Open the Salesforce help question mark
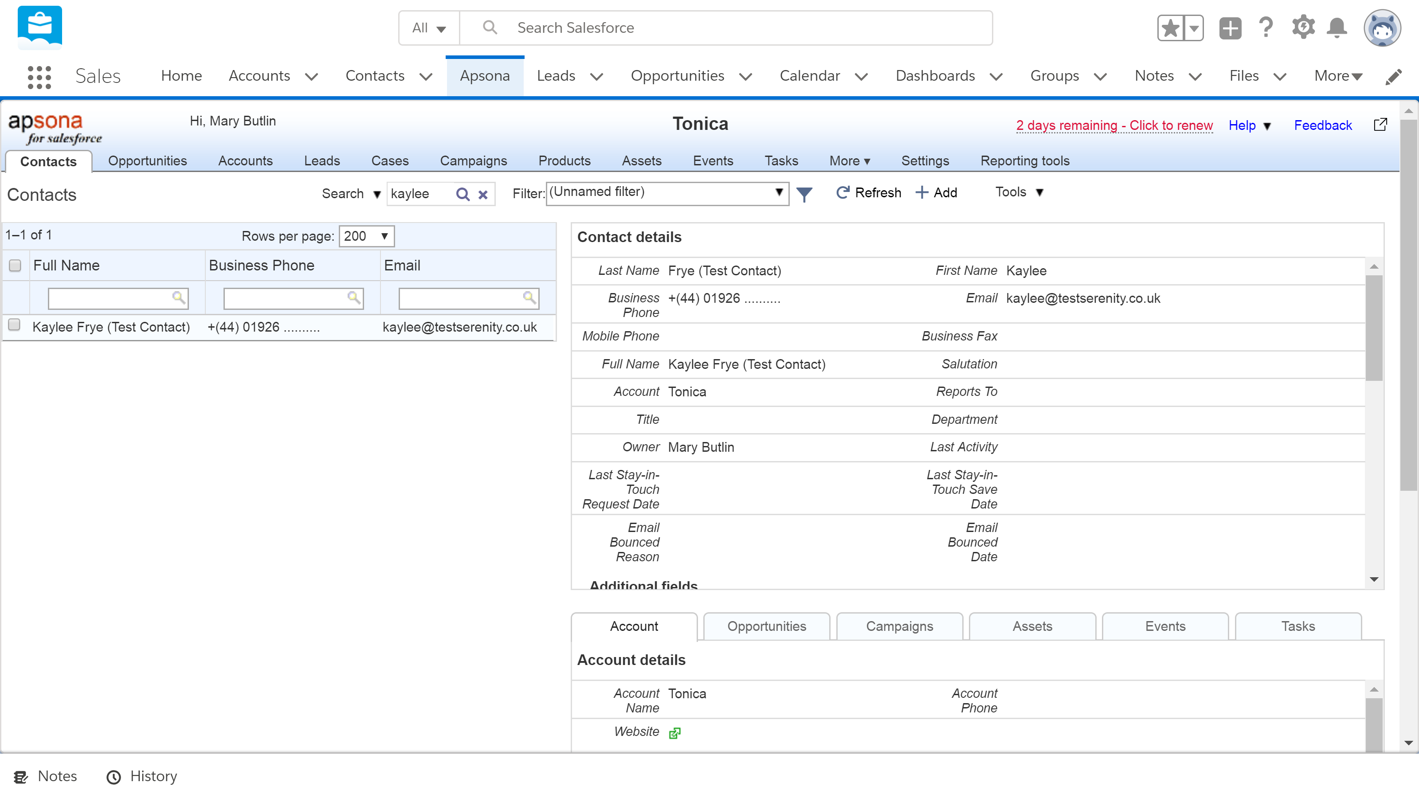Viewport: 1419px width, 798px height. 1266,27
